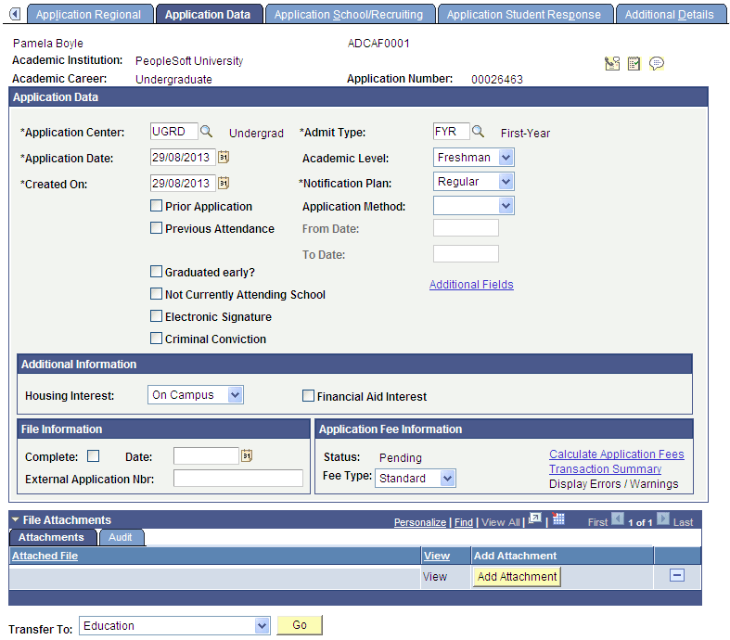Open the Academic Level dropdown
Viewport: 730px width, 640px height.
(473, 158)
